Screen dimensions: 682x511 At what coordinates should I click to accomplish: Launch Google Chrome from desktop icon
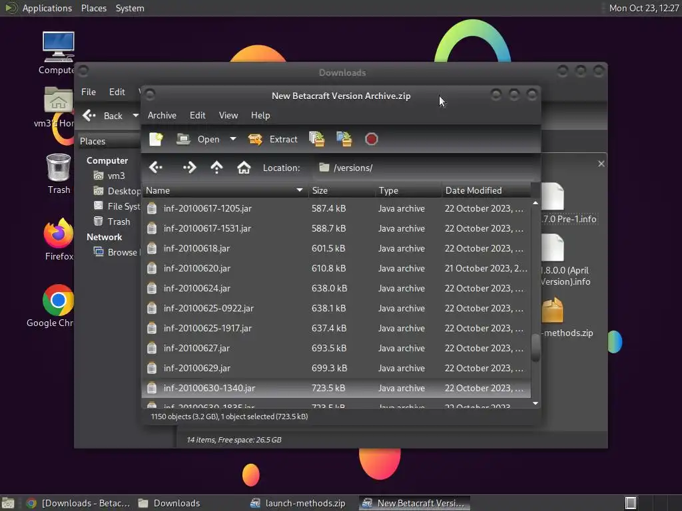59,300
